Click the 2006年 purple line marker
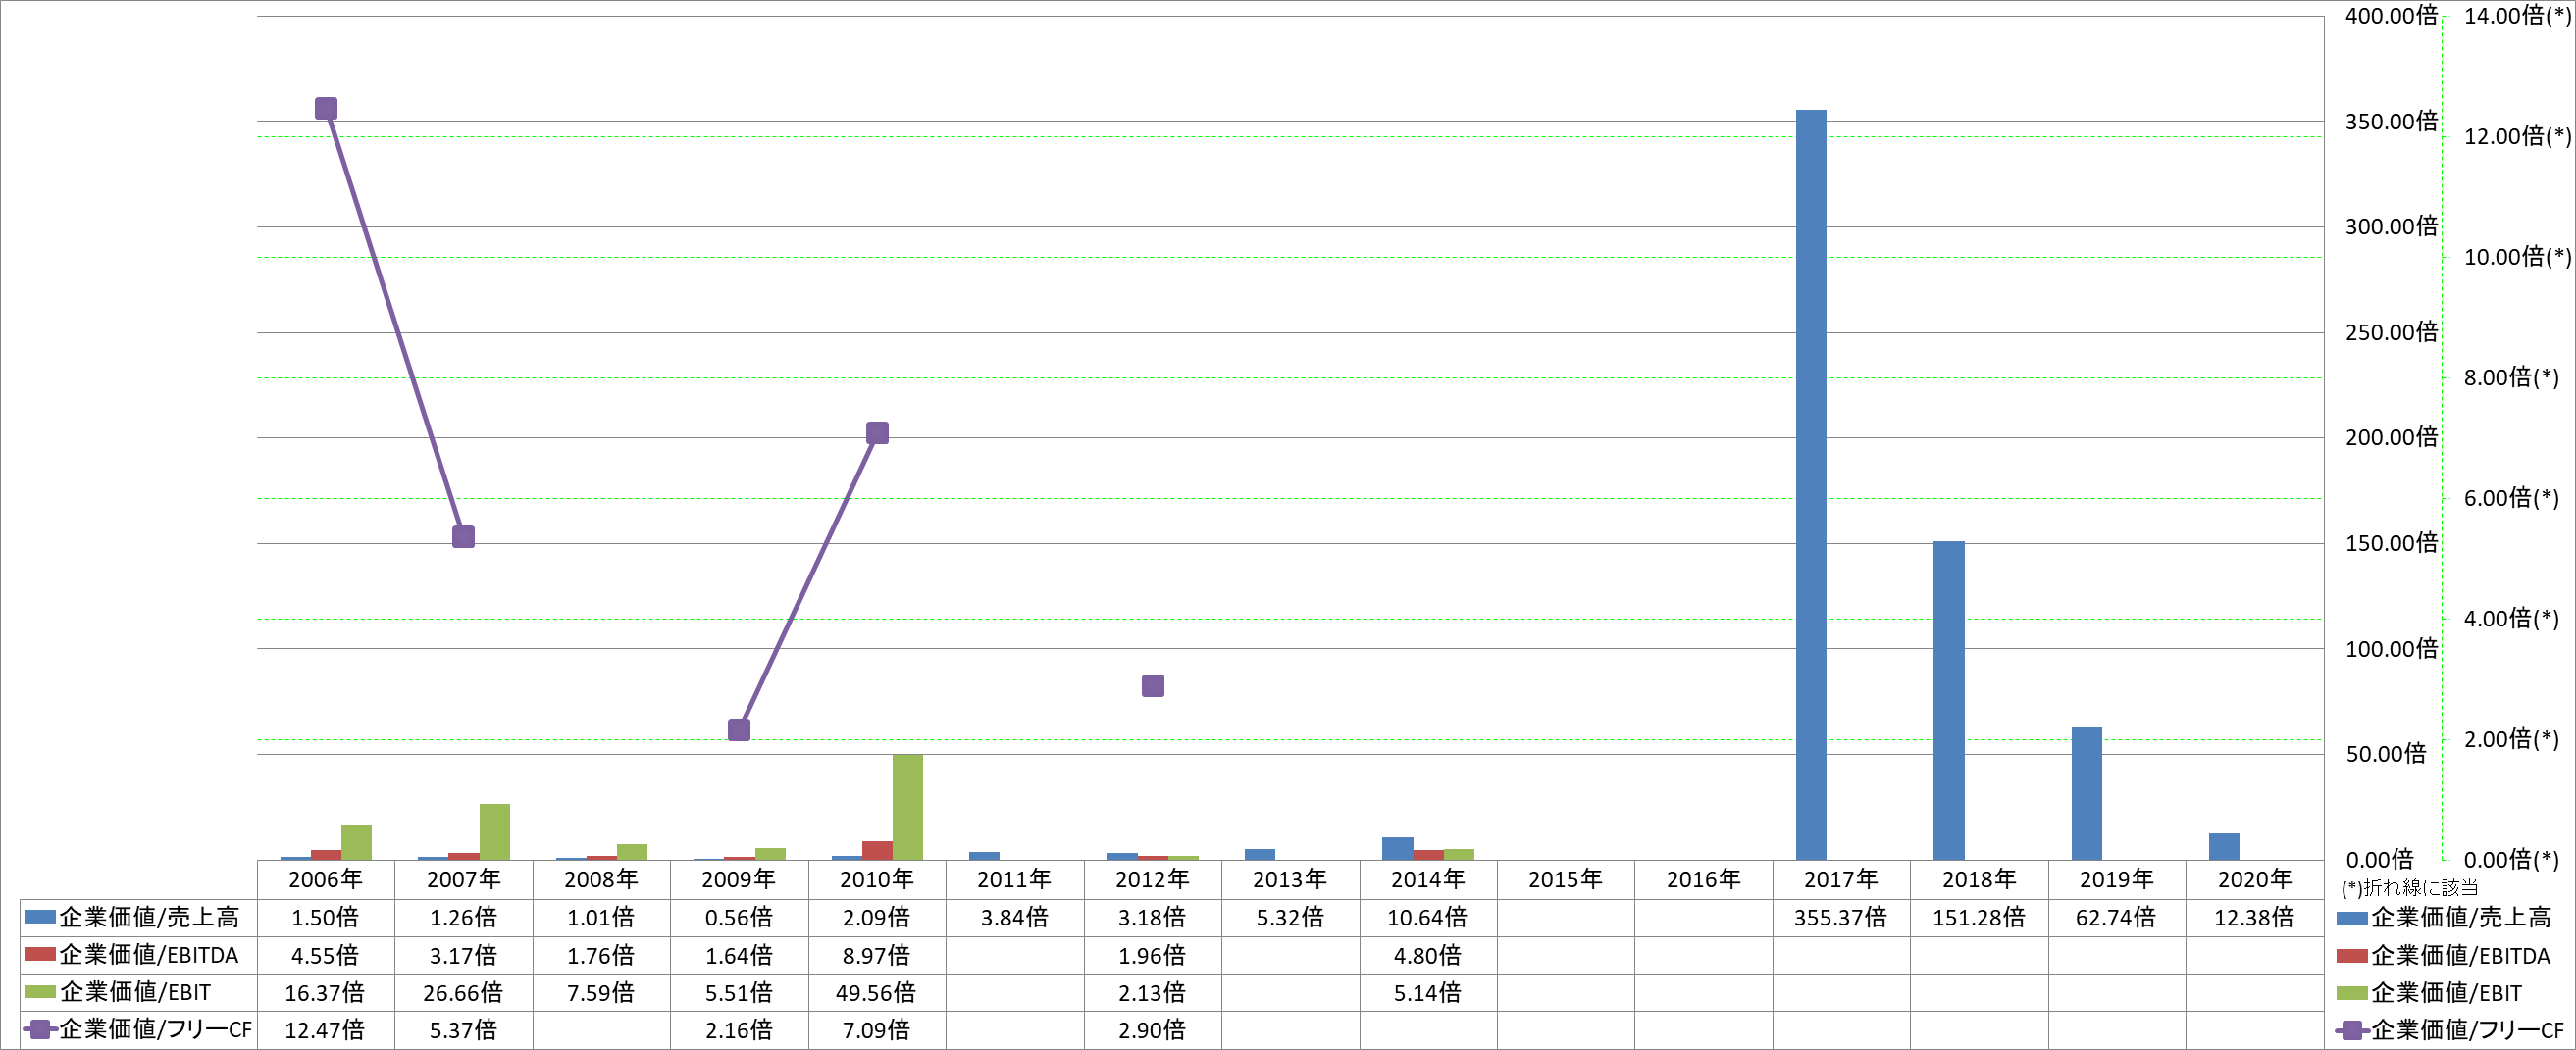The image size is (2576, 1050). (x=326, y=108)
